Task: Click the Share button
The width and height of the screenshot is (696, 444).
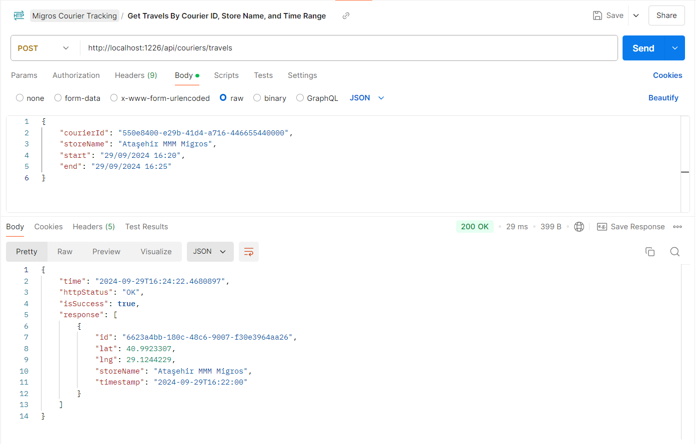Action: pos(667,15)
